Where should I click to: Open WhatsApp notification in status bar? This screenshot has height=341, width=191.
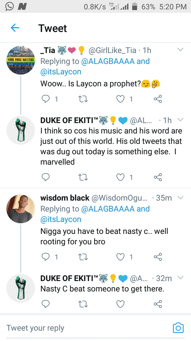pyautogui.click(x=9, y=6)
